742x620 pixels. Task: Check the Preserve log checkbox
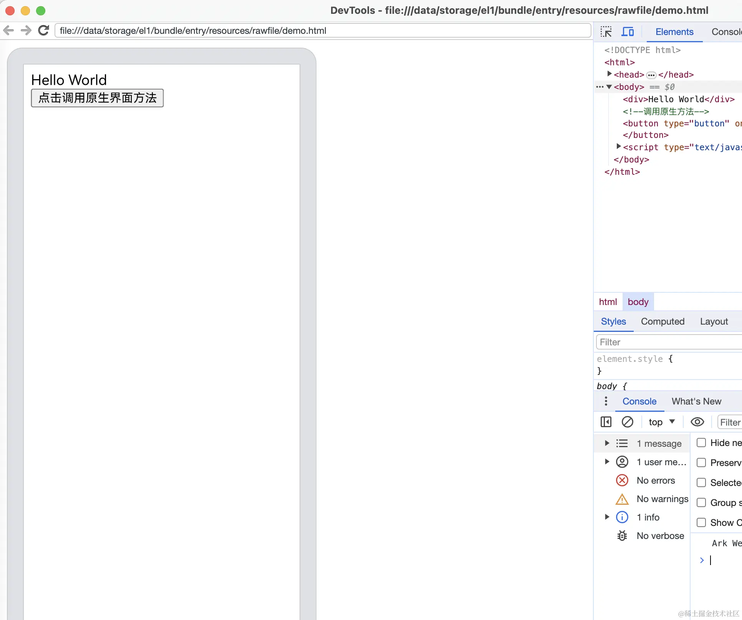pyautogui.click(x=701, y=463)
